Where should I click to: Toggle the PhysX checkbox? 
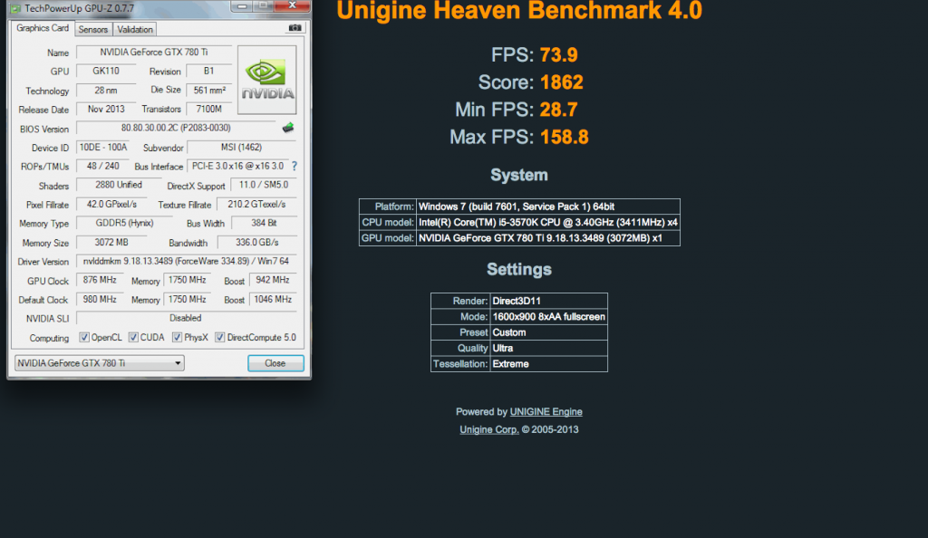pyautogui.click(x=178, y=338)
